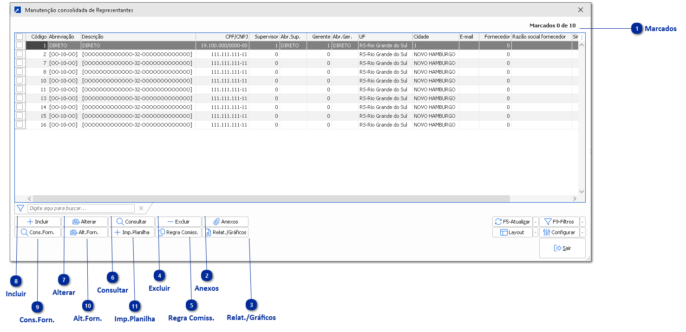Open the Anexos attachments button
Image resolution: width=686 pixels, height=332 pixels.
(226, 222)
